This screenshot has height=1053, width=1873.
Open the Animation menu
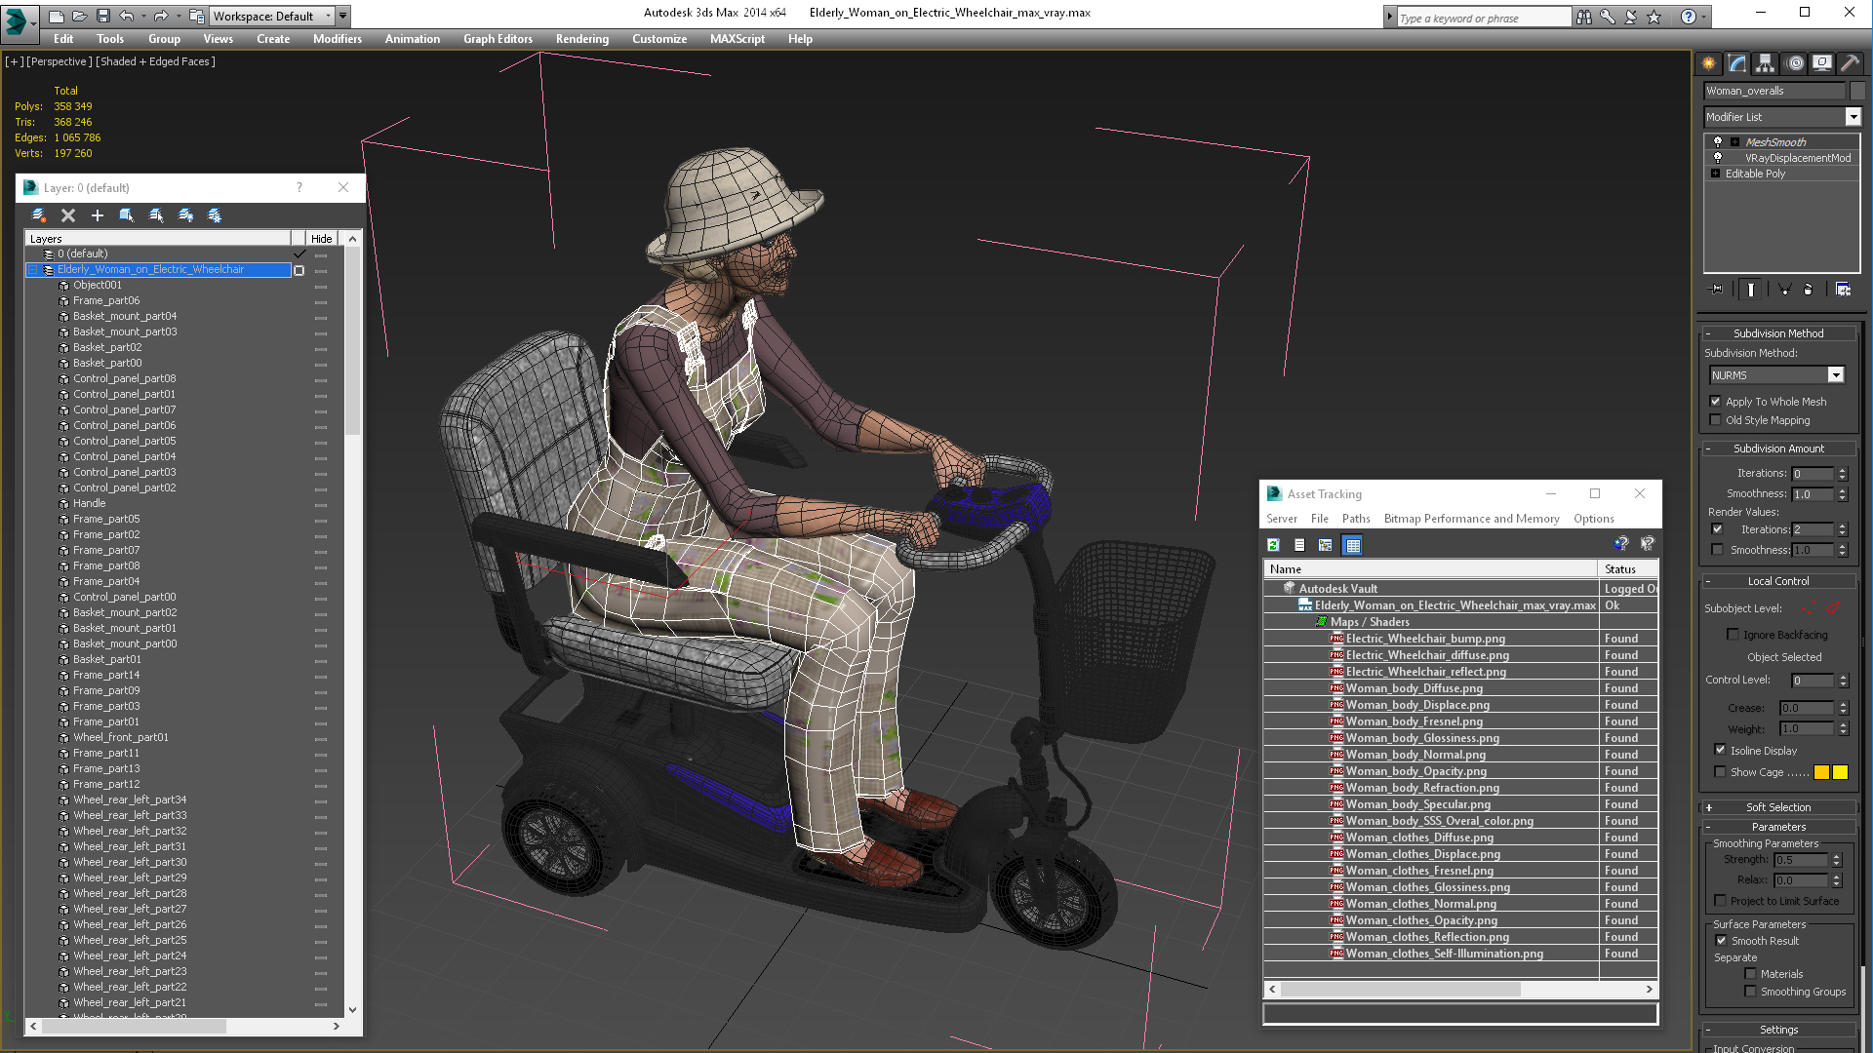[x=412, y=39]
